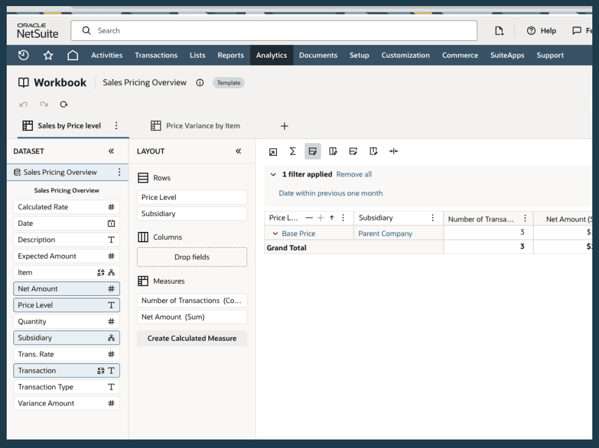This screenshot has height=448, width=599.
Task: Open the Transactions menu
Action: click(156, 55)
